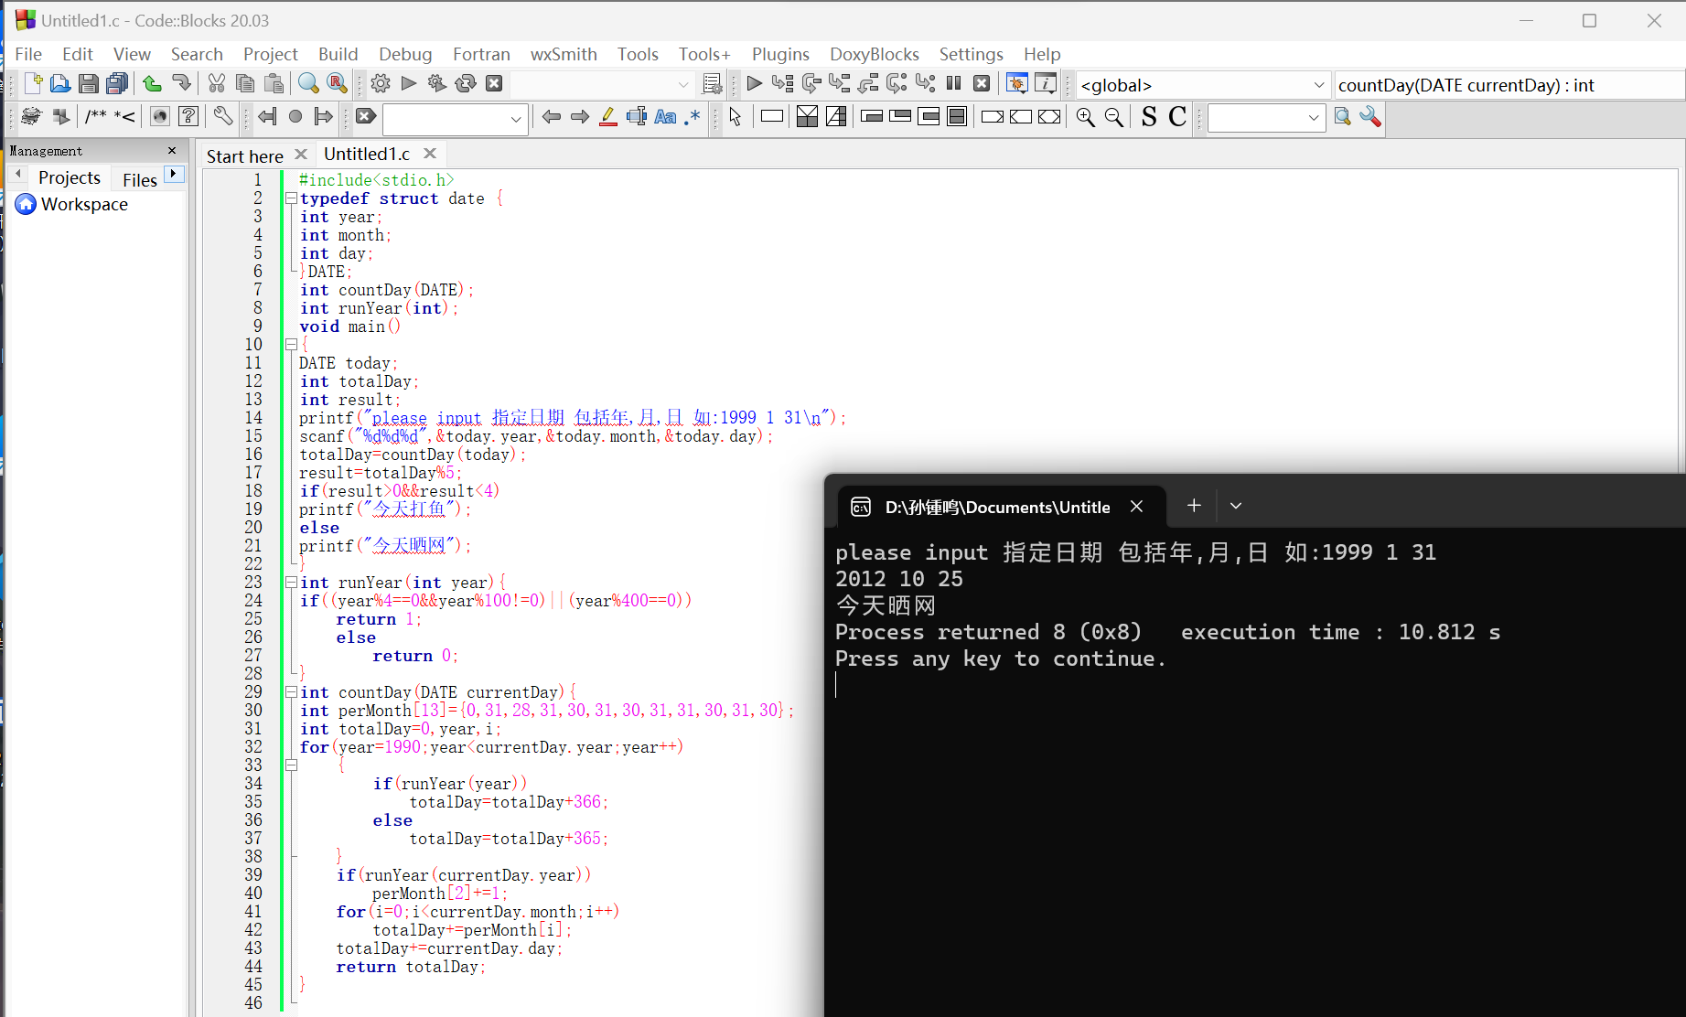Click the DoxyBlocks help question-mark icon
The image size is (1686, 1017).
pyautogui.click(x=188, y=116)
